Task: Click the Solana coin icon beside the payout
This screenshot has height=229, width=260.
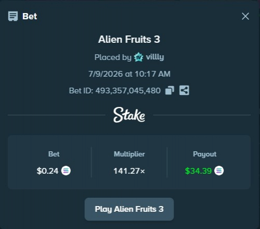Action: 219,171
